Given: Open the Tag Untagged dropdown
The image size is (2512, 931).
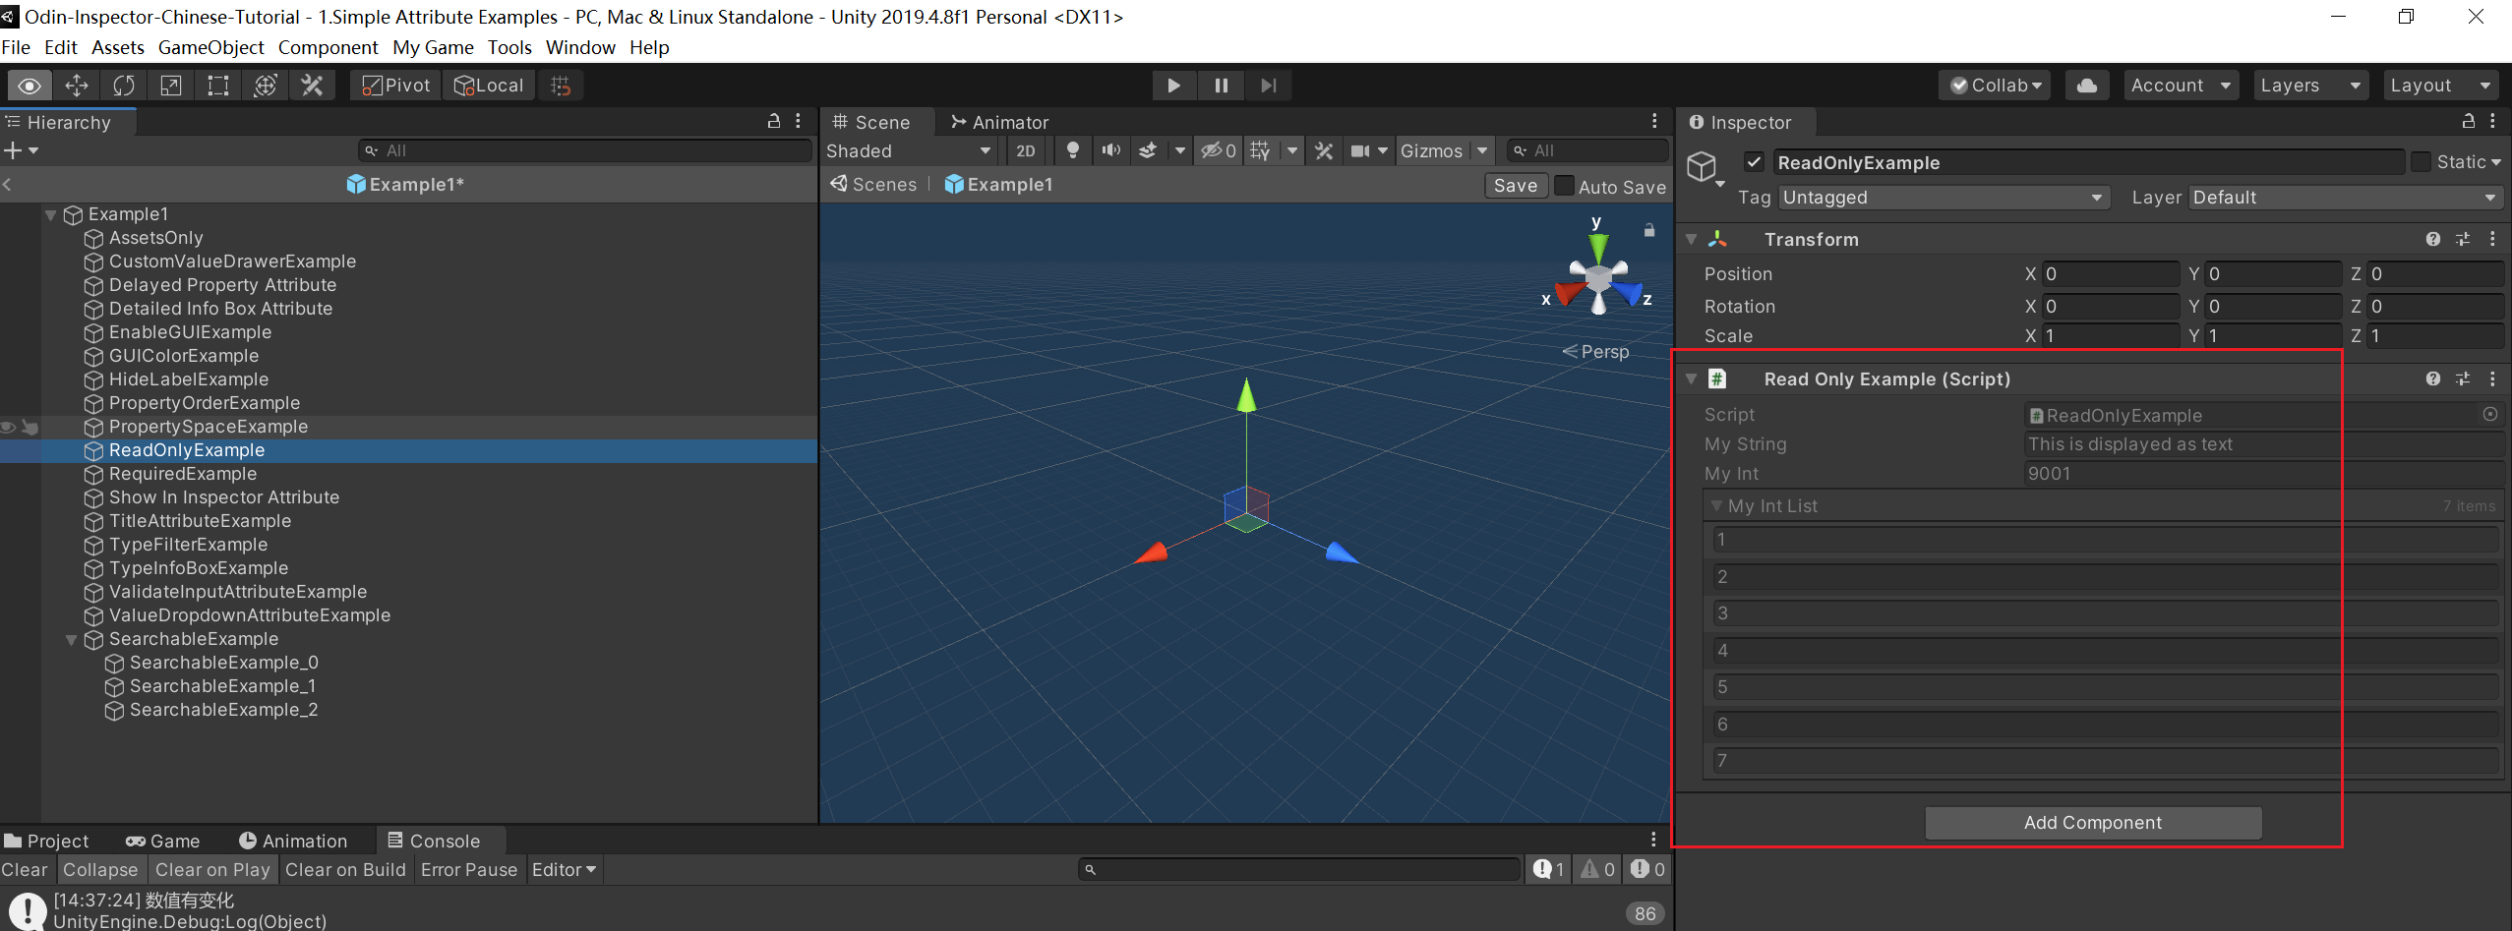Looking at the screenshot, I should pos(1944,198).
